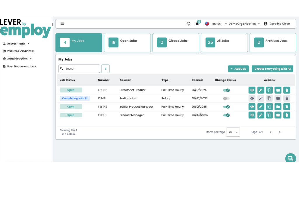Edit the Senior Product Manager job
This screenshot has width=299, height=202.
pyautogui.click(x=261, y=107)
